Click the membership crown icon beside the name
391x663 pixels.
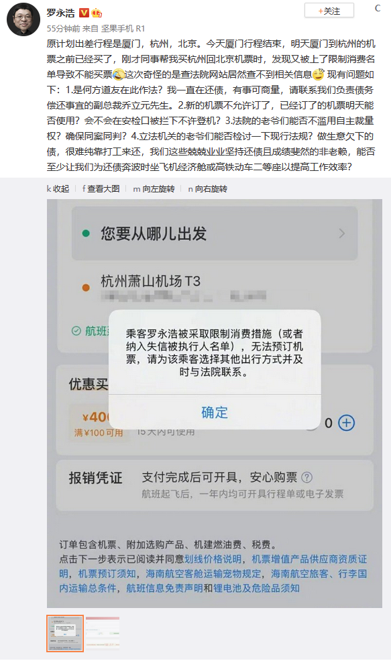97,13
